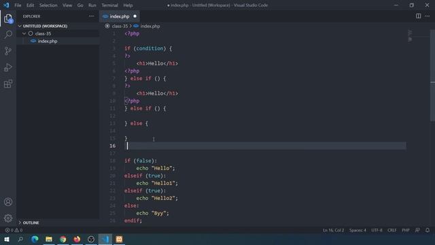Image resolution: width=435 pixels, height=245 pixels.
Task: Click Ln 16, Col 2 in status bar
Action: click(333, 230)
